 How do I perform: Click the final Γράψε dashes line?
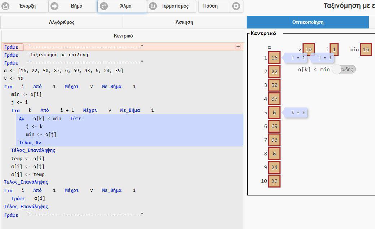(x=74, y=215)
